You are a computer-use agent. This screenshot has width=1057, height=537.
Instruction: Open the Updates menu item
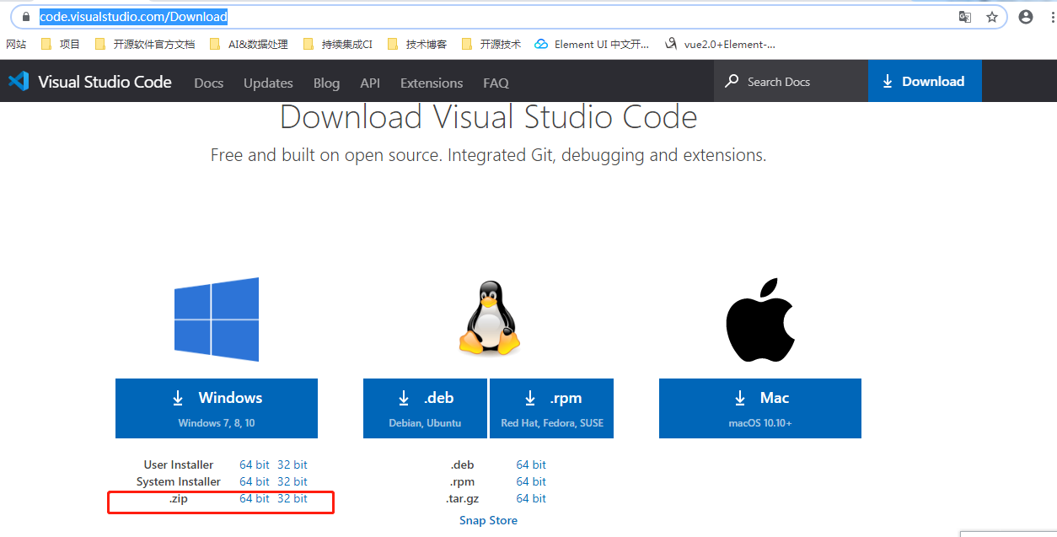click(268, 83)
